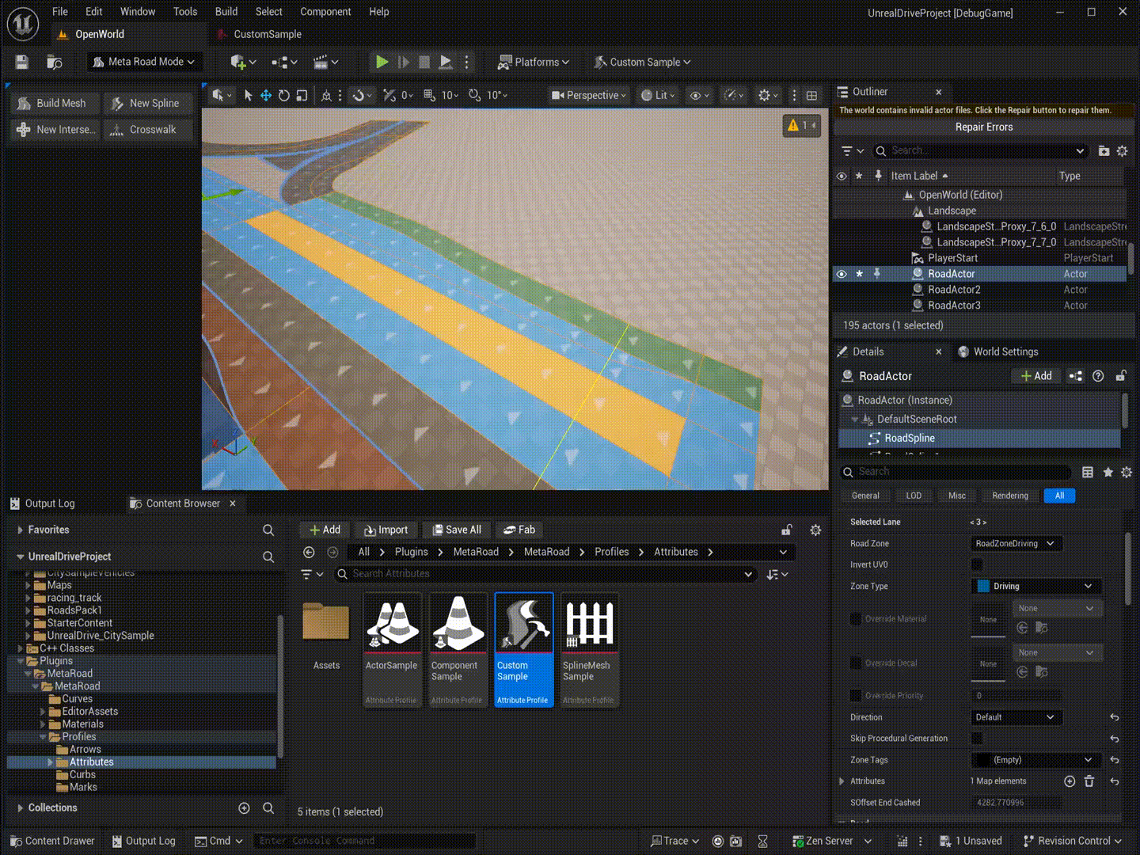Screen dimensions: 1140x855
Task: Click the Trace status bar icon
Action: (x=674, y=841)
